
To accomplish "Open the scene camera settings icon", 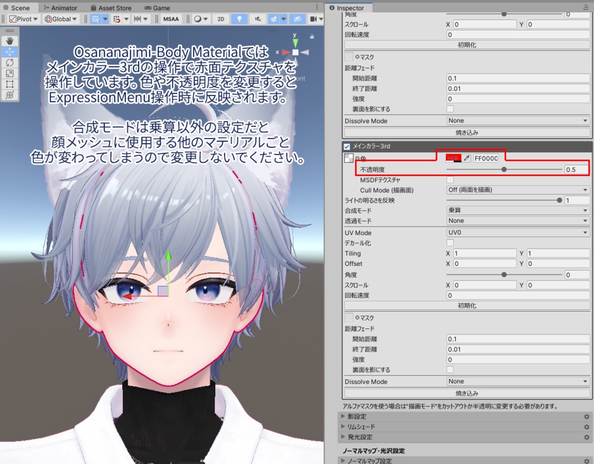I will [x=313, y=19].
